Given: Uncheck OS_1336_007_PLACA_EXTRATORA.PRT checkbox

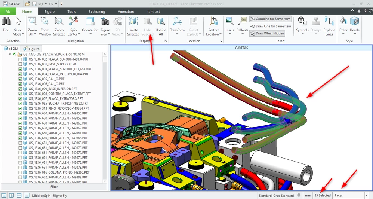Looking at the screenshot, I should (x=20, y=98).
